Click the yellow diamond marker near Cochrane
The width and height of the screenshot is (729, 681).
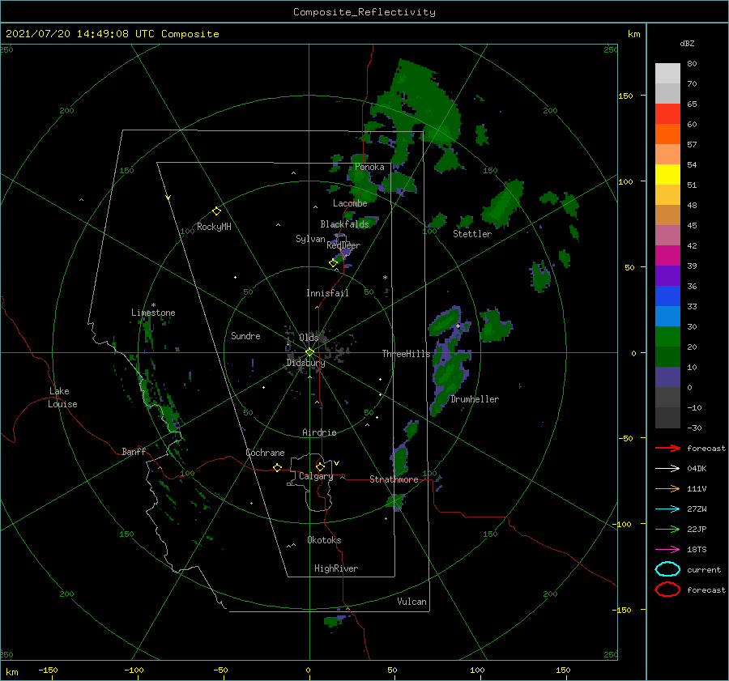click(x=277, y=467)
